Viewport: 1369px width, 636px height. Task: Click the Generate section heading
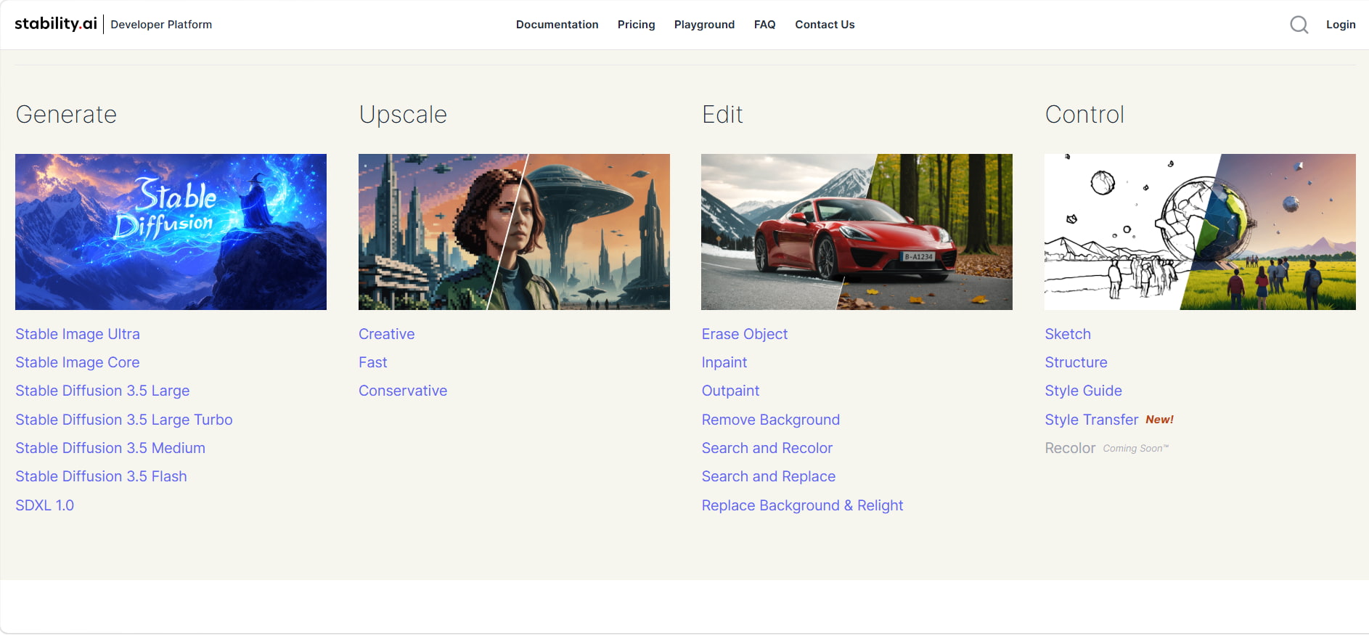[x=66, y=114]
